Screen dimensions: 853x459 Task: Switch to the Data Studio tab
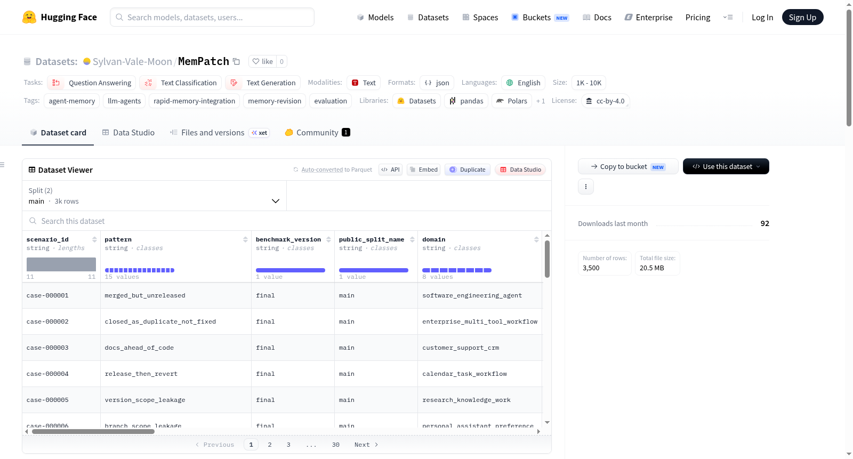(x=128, y=133)
